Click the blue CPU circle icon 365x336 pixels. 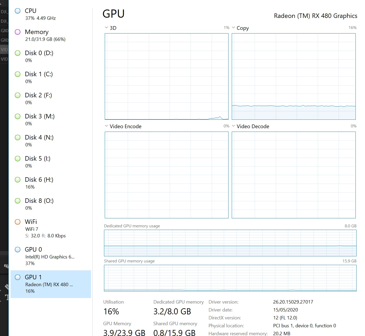[x=18, y=11]
